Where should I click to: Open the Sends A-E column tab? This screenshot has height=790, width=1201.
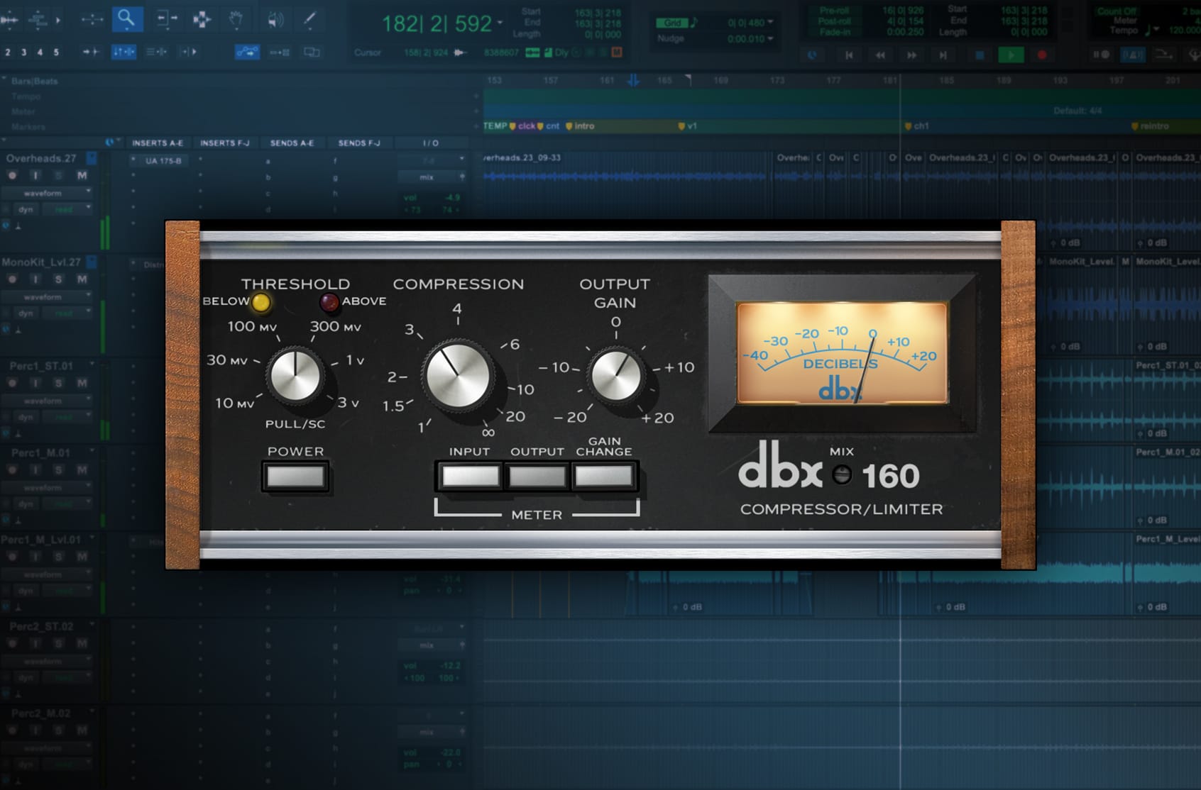[x=292, y=142]
